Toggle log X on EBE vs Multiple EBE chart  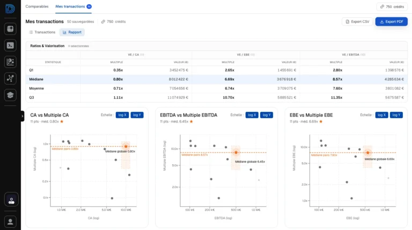pyautogui.click(x=381, y=115)
